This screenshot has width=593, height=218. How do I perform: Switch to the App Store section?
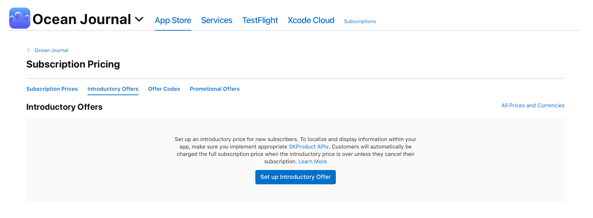coord(173,20)
